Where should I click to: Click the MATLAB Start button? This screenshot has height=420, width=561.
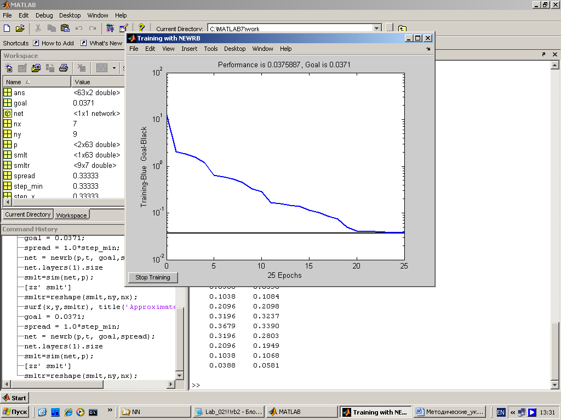14,398
